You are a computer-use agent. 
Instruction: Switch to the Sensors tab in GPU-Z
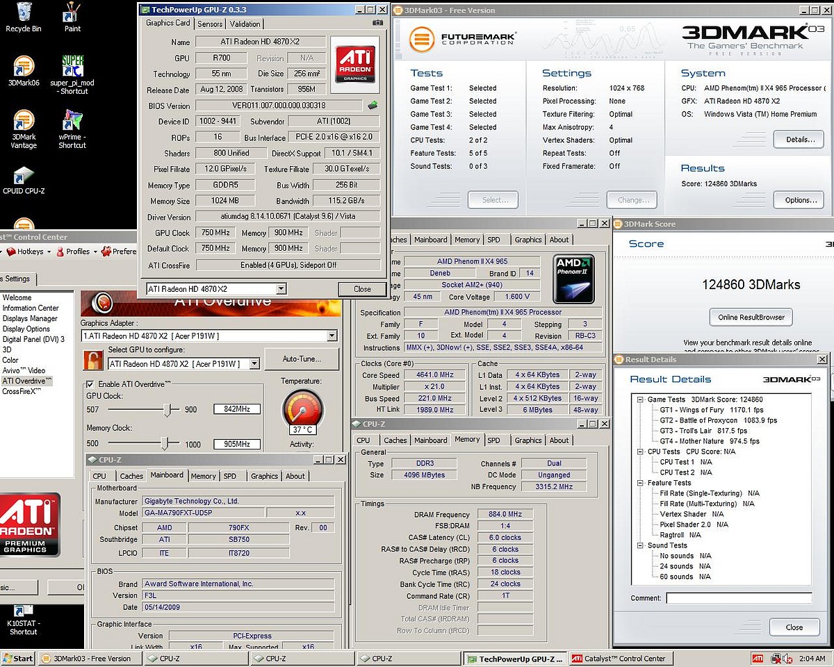point(210,24)
